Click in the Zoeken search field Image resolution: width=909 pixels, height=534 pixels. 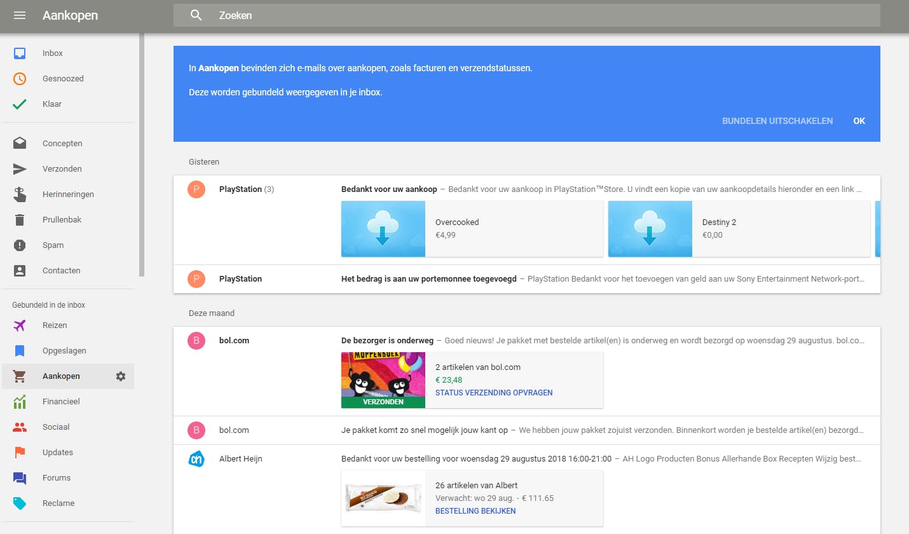[527, 15]
